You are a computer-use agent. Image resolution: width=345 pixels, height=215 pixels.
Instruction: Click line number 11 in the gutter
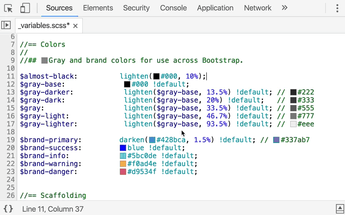(x=10, y=76)
